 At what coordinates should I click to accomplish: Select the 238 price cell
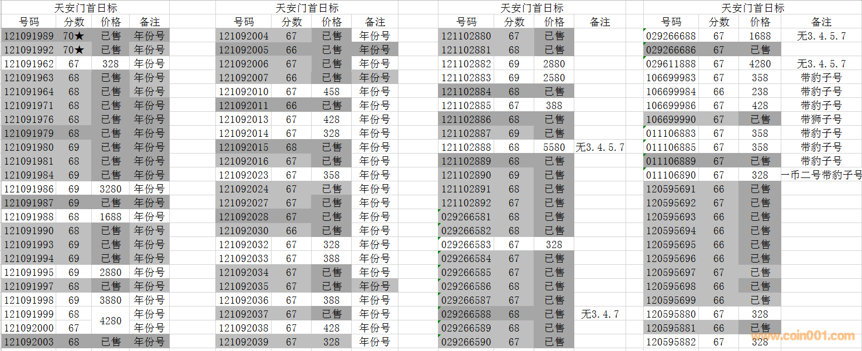[760, 92]
